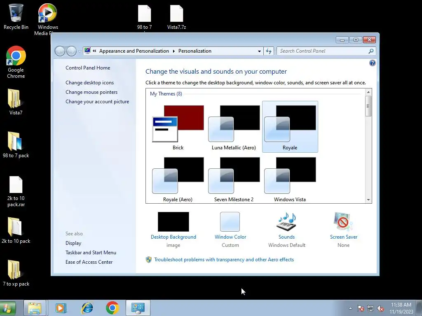Click the Action Center flag tray icon
Image resolution: width=422 pixels, height=316 pixels.
[360, 308]
